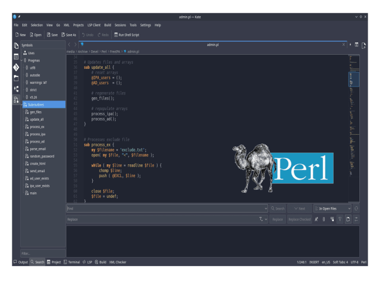
Task: Toggle the Symbols sidebar panel icon
Action: click(x=16, y=99)
